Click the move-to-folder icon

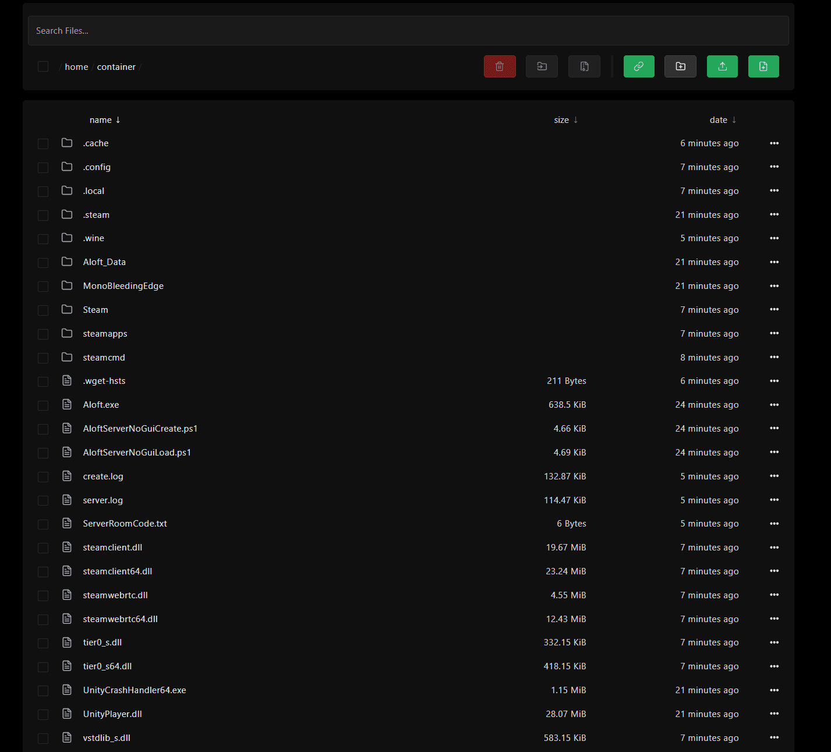(x=542, y=66)
